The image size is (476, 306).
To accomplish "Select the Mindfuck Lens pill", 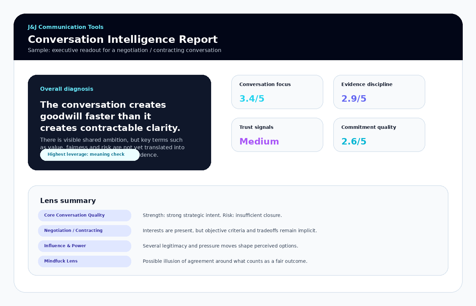I will click(x=85, y=261).
